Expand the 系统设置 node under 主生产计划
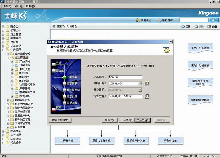The image size is (220, 158). pyautogui.click(x=12, y=69)
